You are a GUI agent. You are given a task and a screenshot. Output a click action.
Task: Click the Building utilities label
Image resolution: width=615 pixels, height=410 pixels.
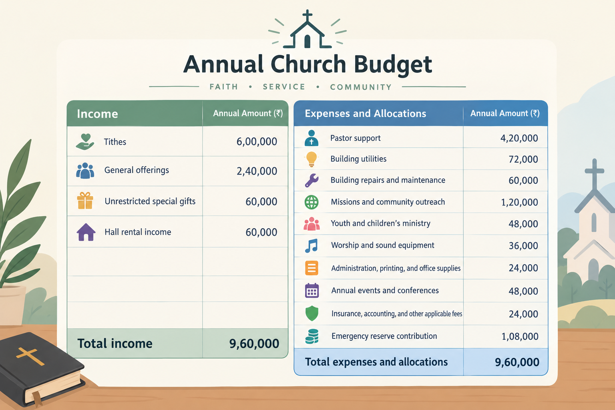point(358,159)
